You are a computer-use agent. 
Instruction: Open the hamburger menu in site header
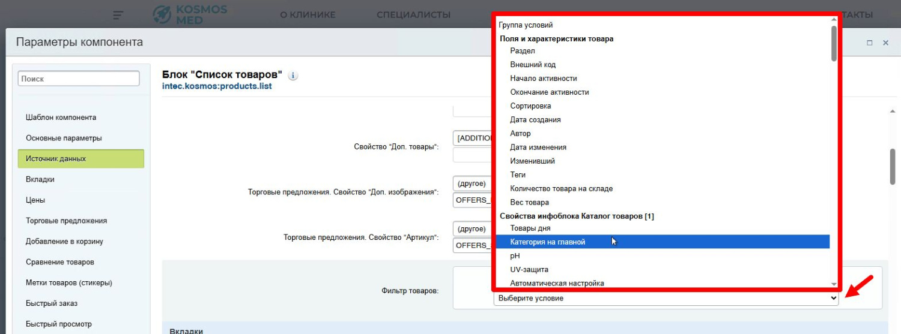[x=118, y=14]
